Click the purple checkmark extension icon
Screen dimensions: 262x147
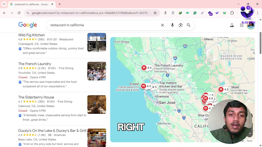pyautogui.click(x=217, y=13)
